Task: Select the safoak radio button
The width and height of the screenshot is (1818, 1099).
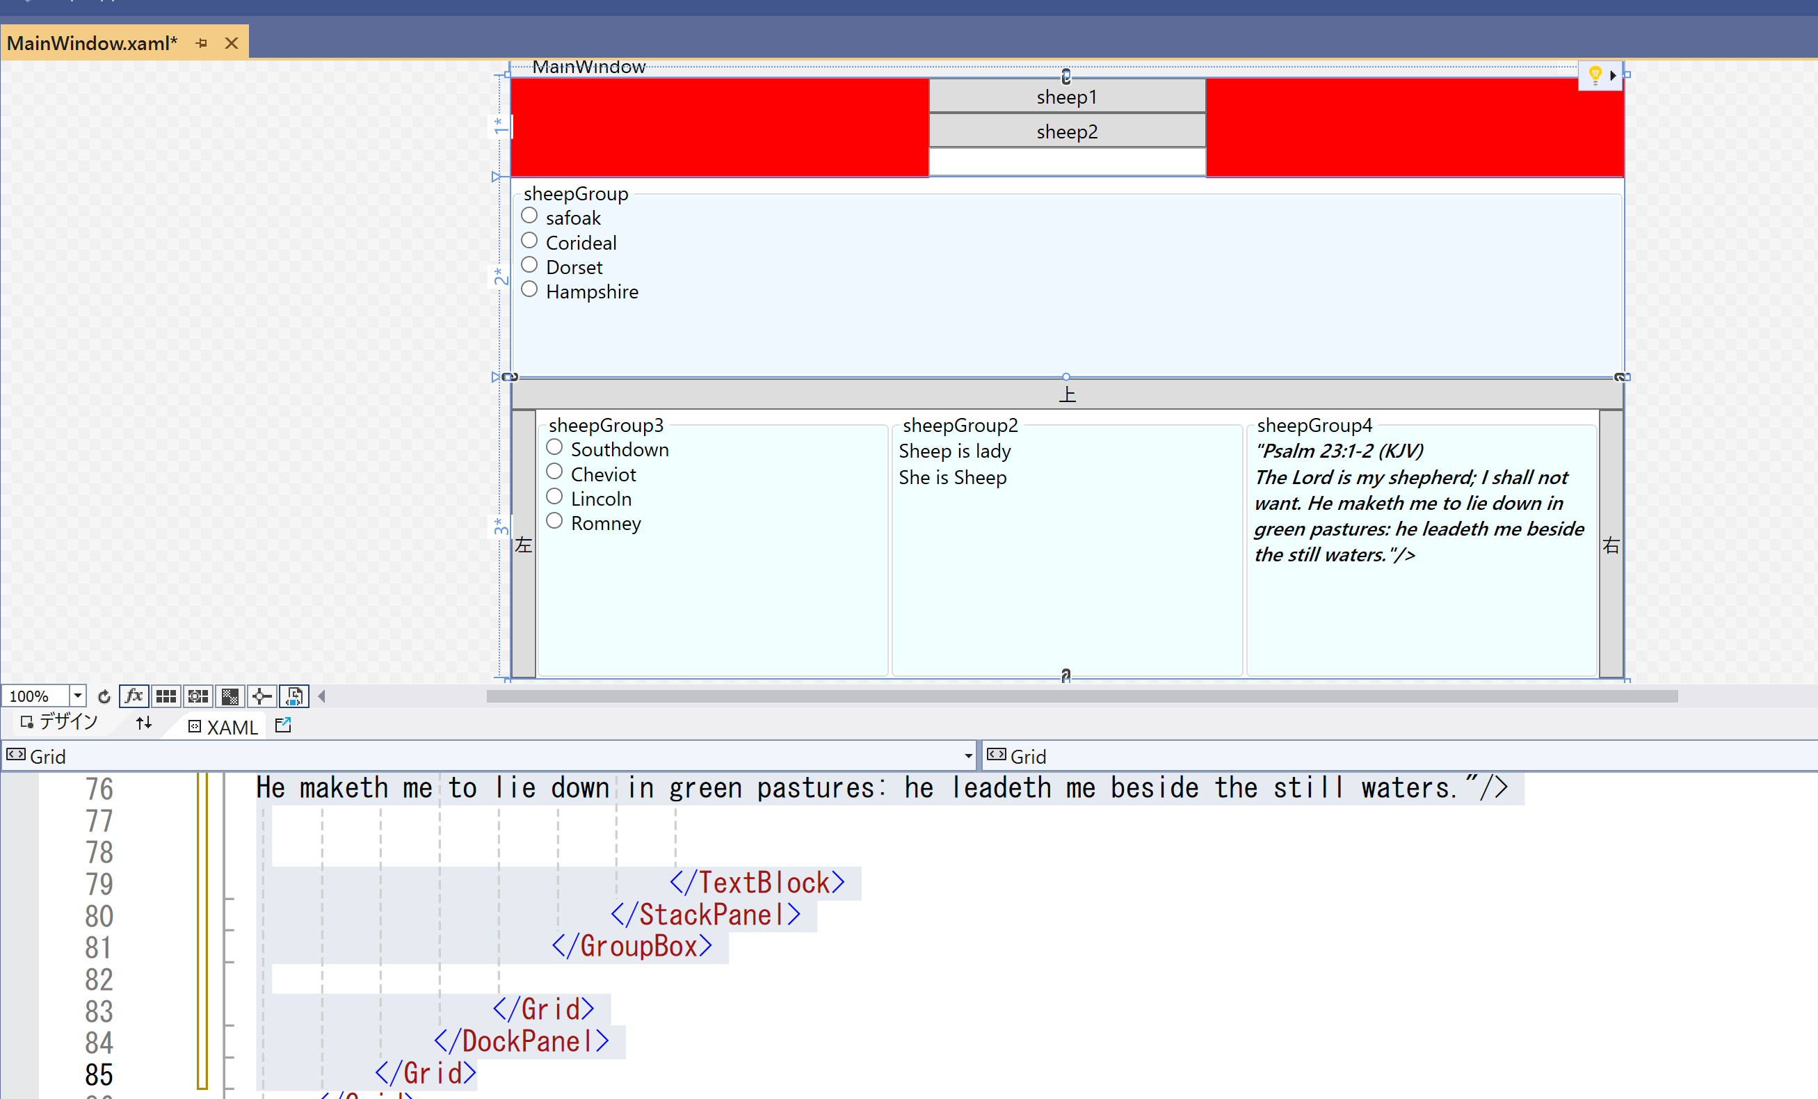Action: pyautogui.click(x=529, y=216)
